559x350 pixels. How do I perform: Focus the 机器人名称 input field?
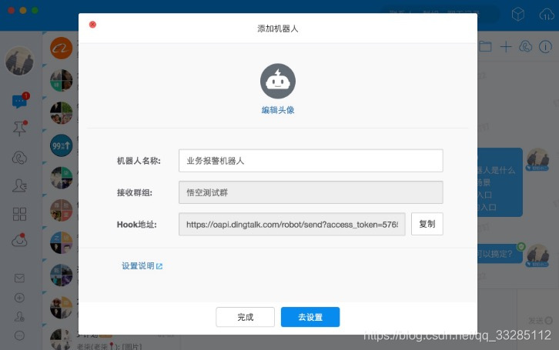(311, 161)
